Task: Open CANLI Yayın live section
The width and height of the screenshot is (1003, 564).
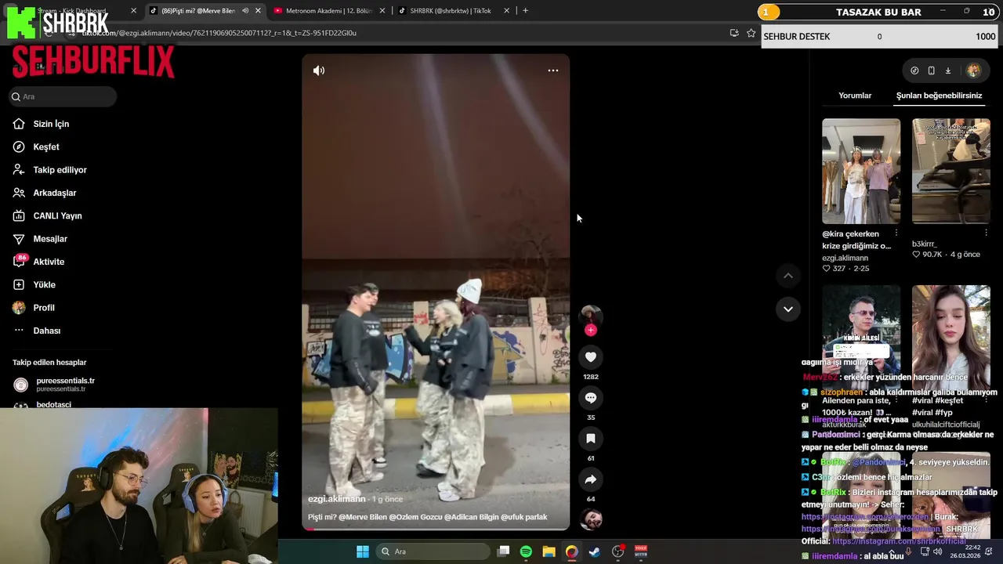Action: click(57, 215)
